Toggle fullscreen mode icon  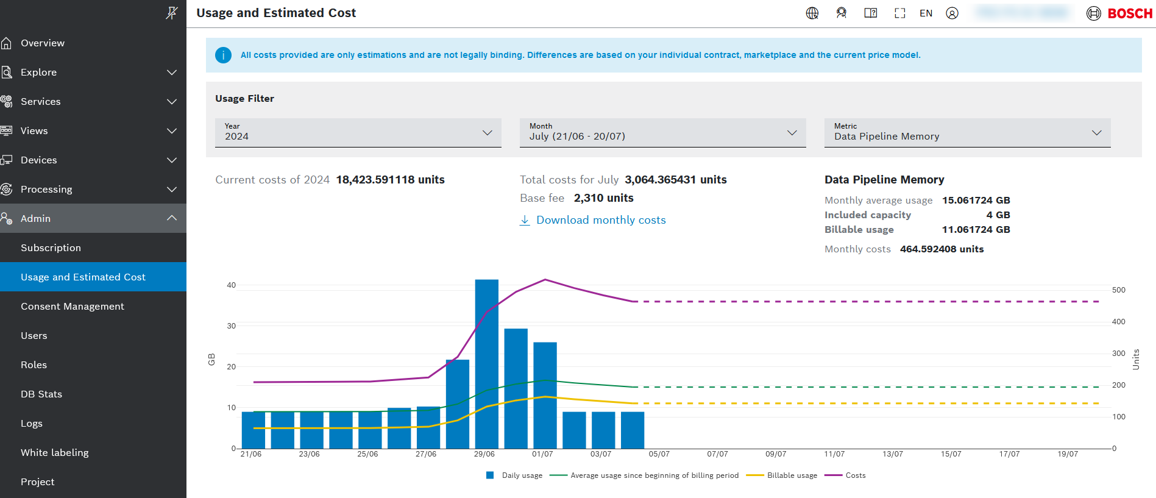click(899, 13)
